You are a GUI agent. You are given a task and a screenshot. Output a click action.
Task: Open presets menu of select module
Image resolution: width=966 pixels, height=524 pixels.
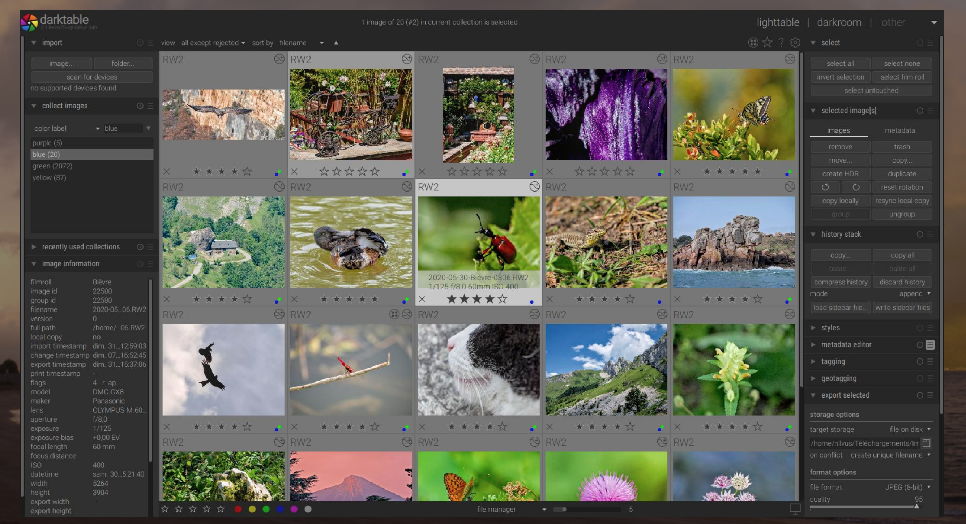930,43
